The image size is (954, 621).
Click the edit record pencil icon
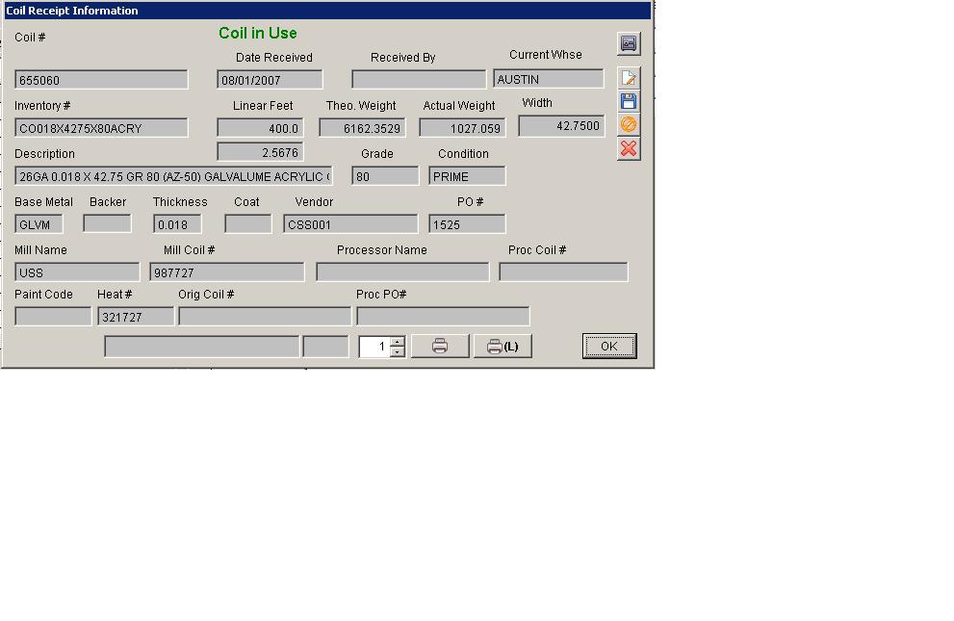pos(628,78)
